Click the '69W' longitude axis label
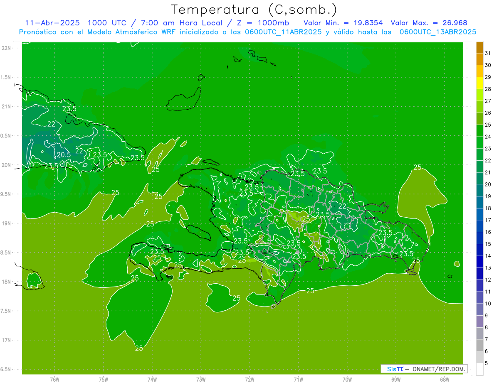The width and height of the screenshot is (499, 385). coord(396,379)
